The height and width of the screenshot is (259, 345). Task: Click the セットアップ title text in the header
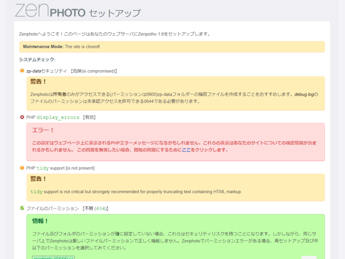(115, 13)
